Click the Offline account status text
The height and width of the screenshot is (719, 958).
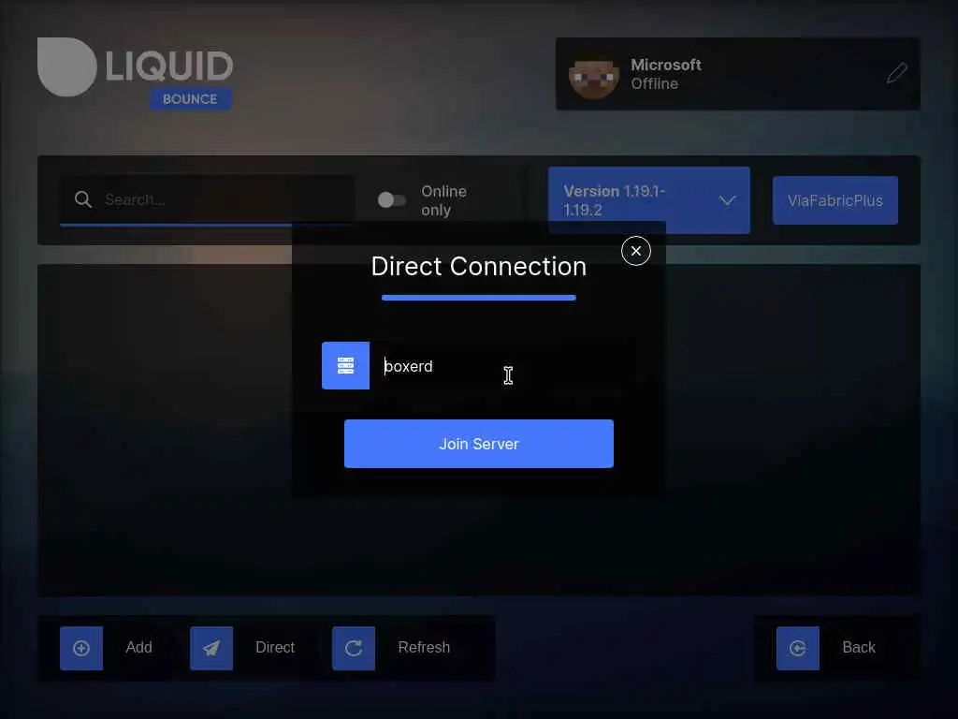[654, 83]
